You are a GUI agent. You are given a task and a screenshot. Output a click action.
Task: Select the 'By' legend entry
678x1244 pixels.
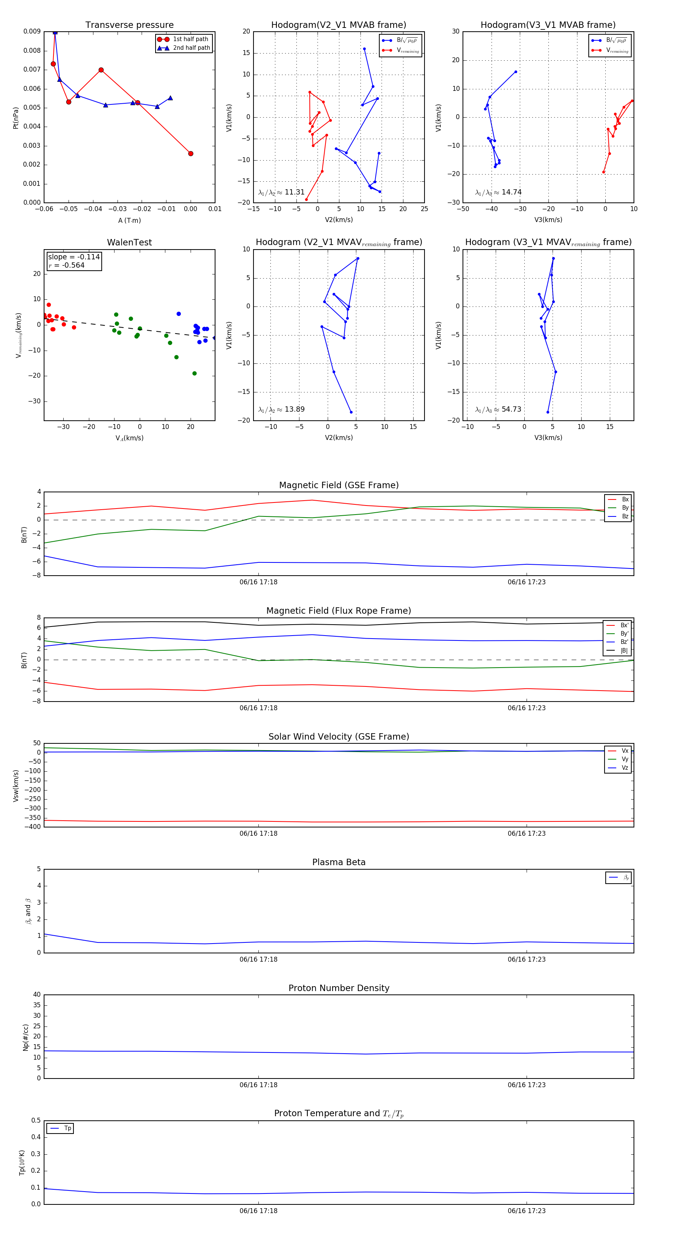click(x=618, y=507)
